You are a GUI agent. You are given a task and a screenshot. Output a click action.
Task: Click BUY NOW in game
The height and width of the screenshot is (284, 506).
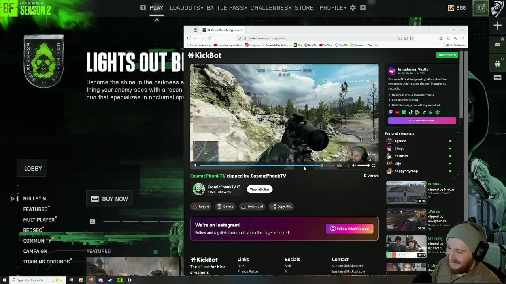pos(110,199)
